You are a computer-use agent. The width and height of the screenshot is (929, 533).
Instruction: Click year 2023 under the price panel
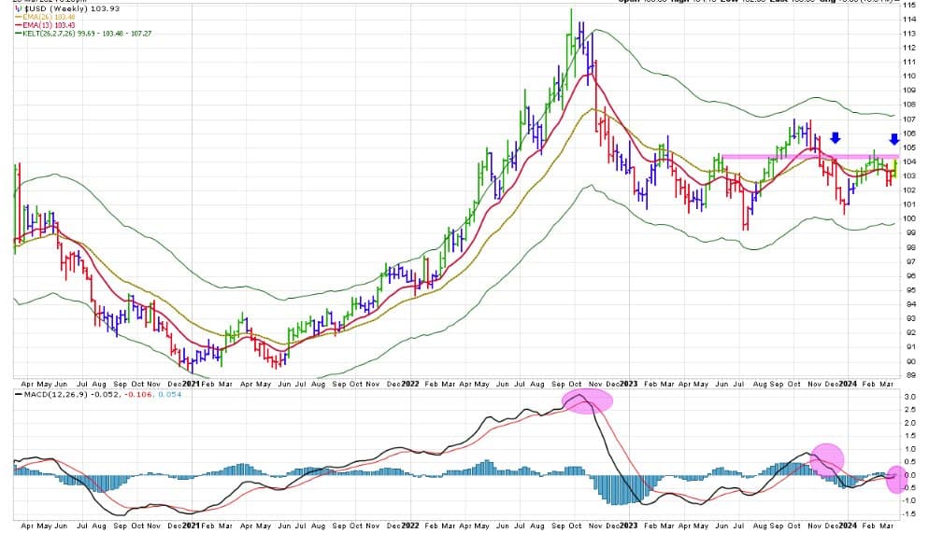tap(629, 384)
